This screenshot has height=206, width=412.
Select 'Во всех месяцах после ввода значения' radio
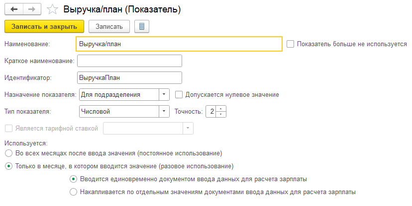pos(8,153)
